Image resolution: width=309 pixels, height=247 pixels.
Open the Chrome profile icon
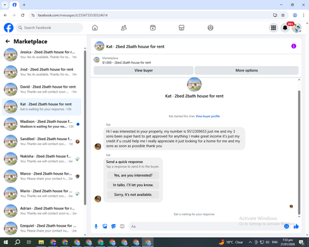[295, 15]
